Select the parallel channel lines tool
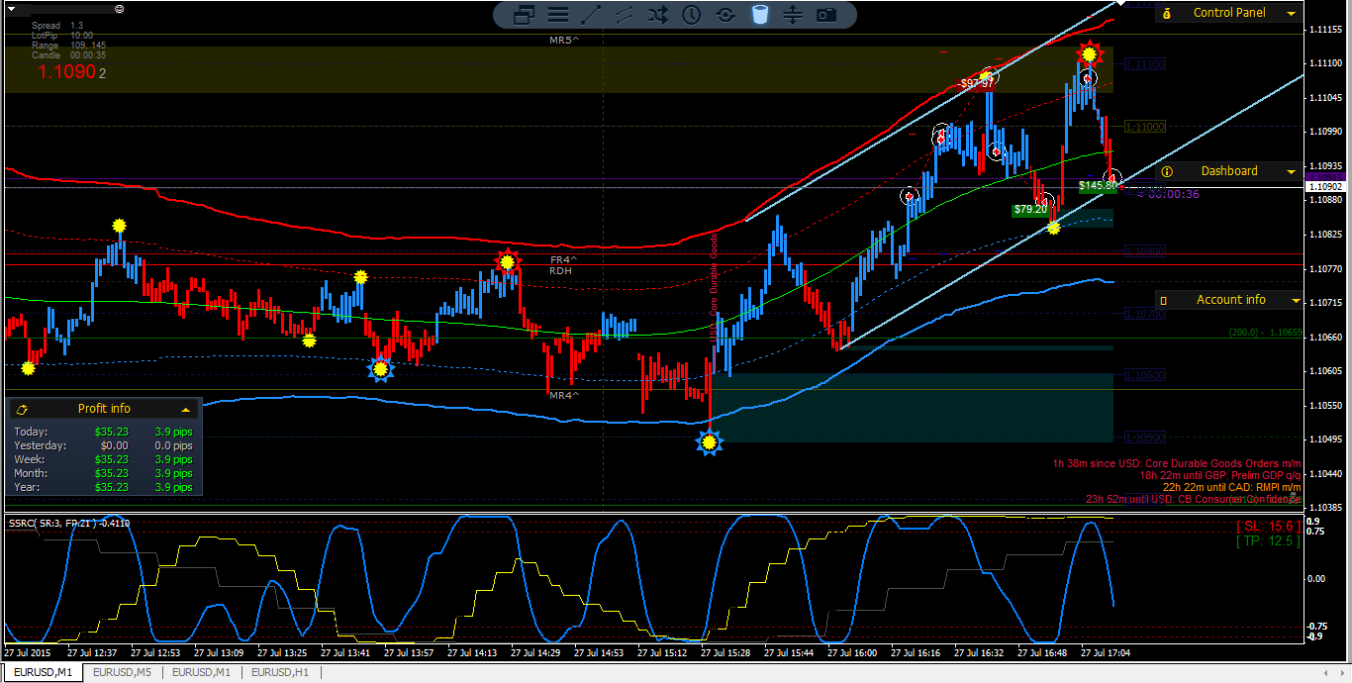 click(624, 15)
